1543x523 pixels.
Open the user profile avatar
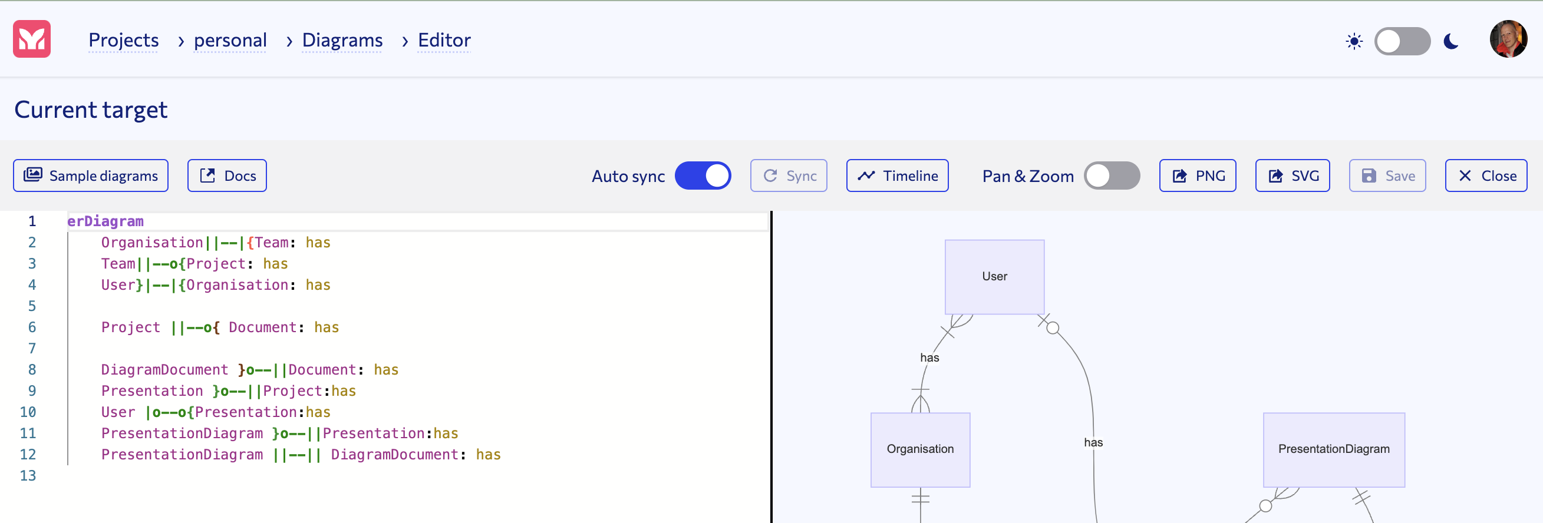click(1508, 39)
